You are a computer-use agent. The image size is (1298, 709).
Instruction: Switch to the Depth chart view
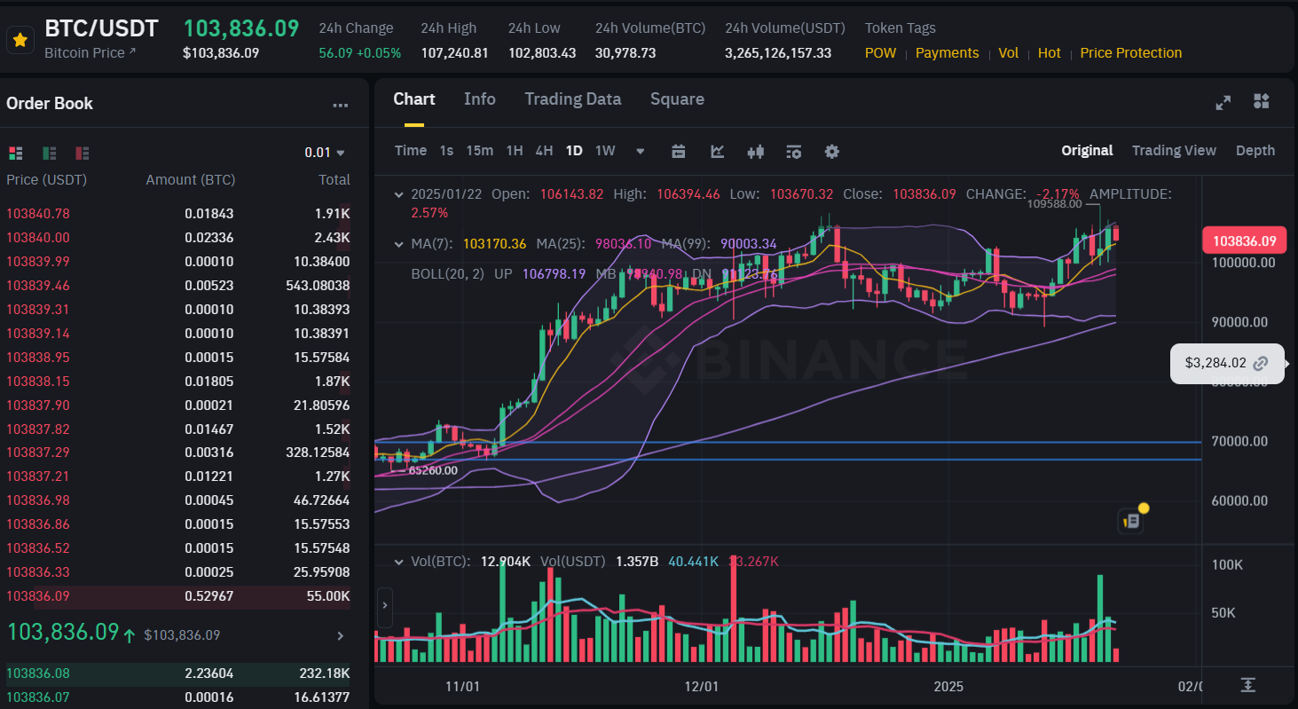(x=1255, y=151)
